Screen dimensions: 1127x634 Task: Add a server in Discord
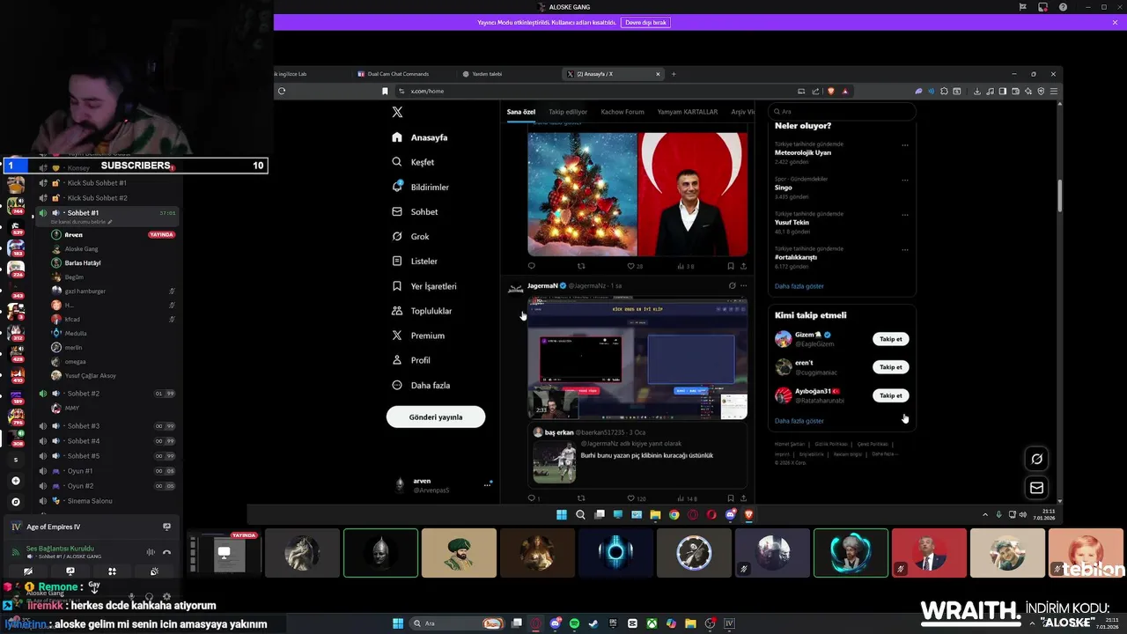coord(15,481)
